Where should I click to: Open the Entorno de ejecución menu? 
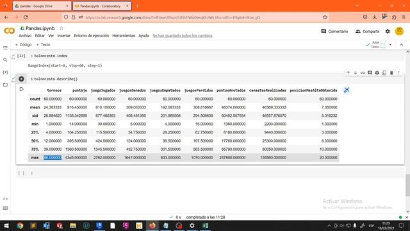(91, 36)
